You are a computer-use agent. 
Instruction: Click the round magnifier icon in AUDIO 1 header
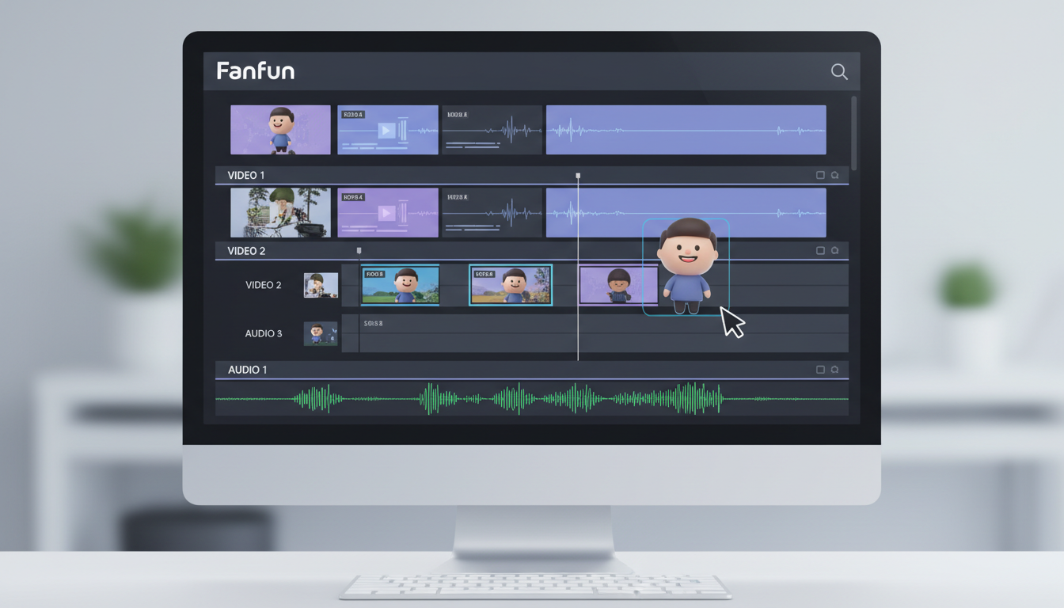click(x=834, y=370)
